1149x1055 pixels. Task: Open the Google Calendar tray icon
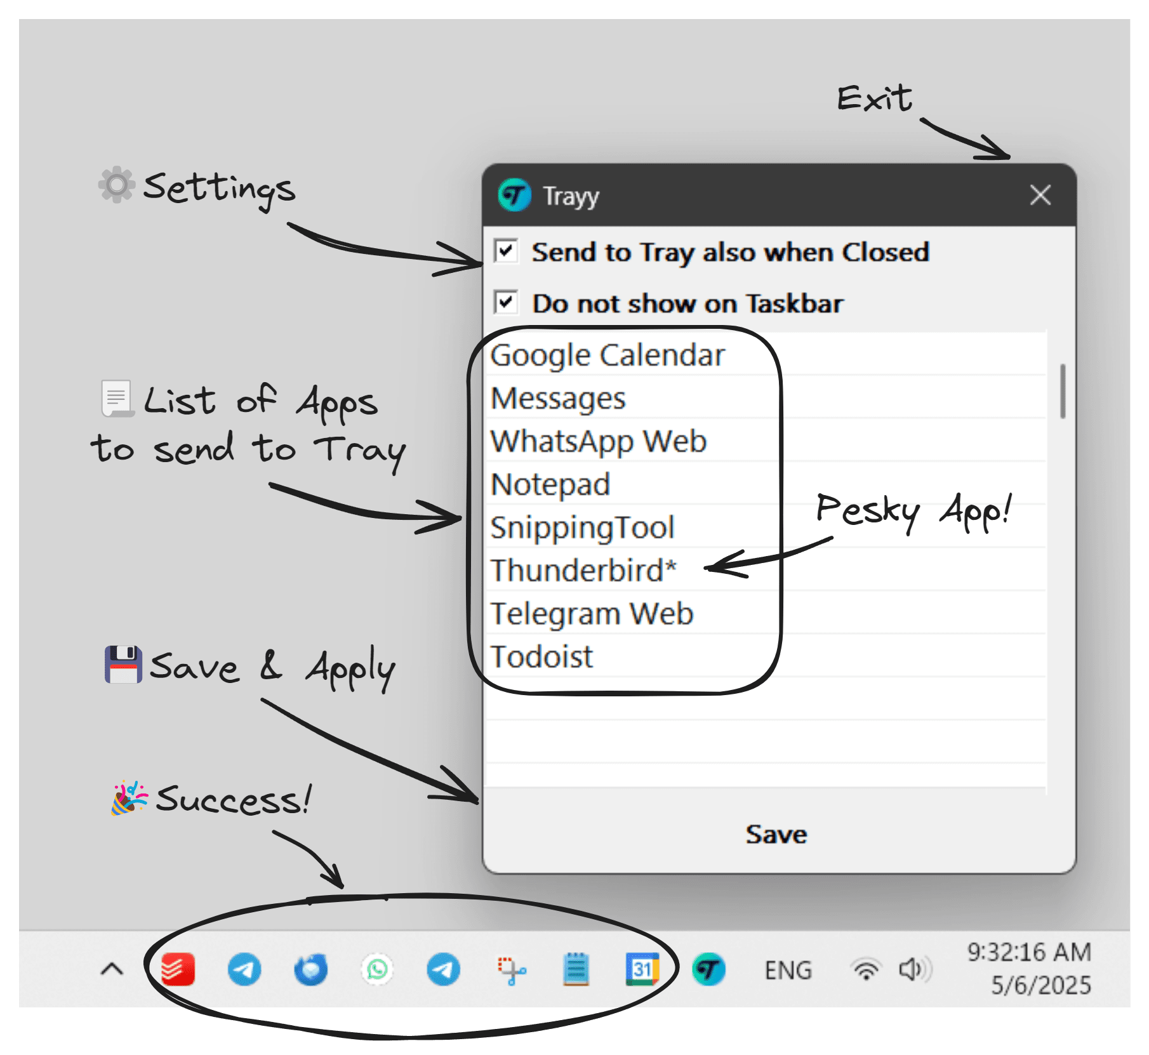click(x=642, y=969)
